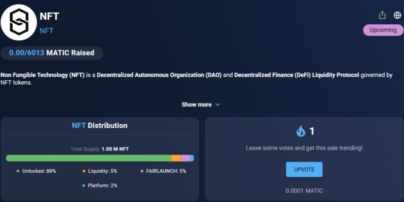Select green Unlocked segment of distribution bar
Screen dimensions: 404x202
click(x=89, y=158)
